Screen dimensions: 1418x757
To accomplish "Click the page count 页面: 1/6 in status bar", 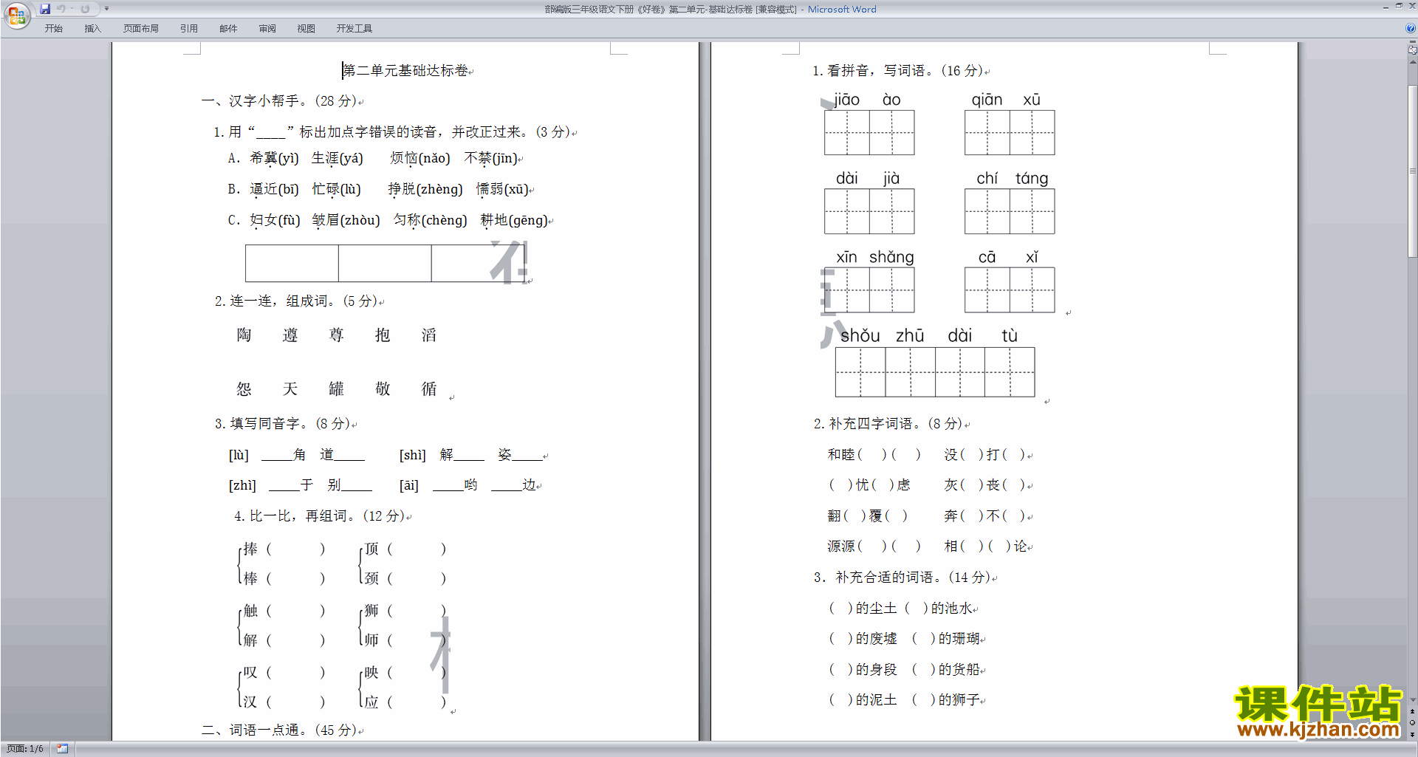I will pos(25,749).
